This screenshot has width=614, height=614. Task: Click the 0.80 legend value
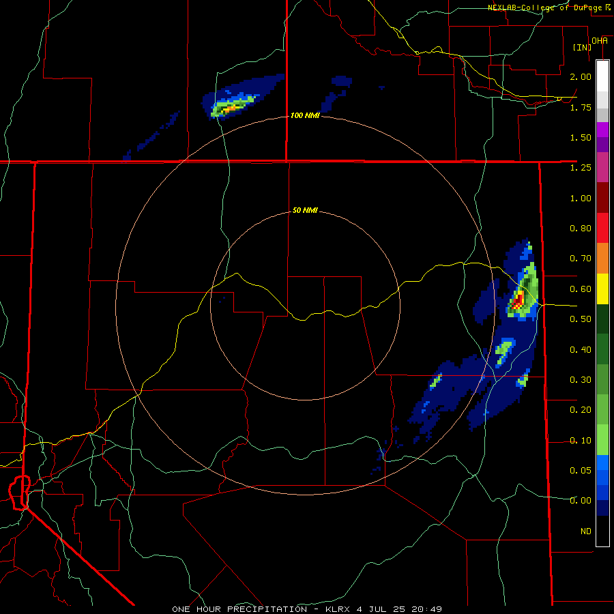[581, 229]
